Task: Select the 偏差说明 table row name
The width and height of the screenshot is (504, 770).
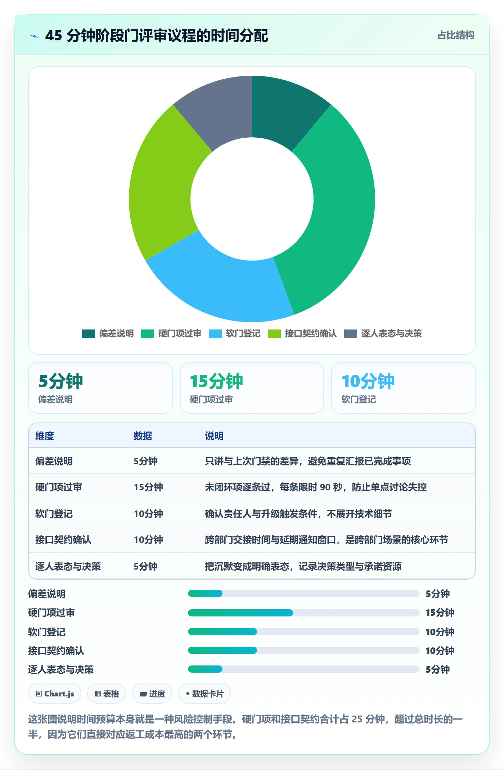Action: pos(54,461)
